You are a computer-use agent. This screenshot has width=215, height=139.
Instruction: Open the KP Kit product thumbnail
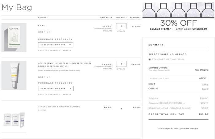coord(14,37)
